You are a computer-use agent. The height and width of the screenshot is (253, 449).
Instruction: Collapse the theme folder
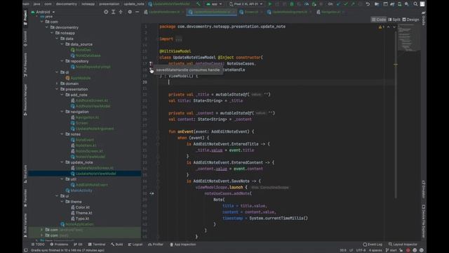[62, 202]
